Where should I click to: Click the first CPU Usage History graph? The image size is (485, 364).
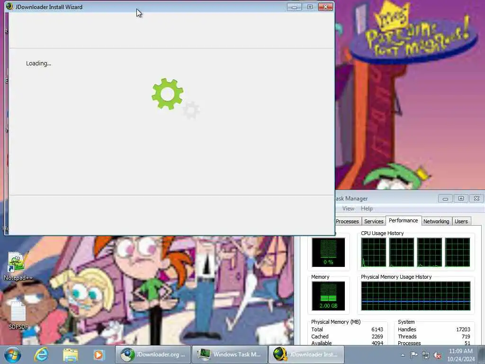374,252
